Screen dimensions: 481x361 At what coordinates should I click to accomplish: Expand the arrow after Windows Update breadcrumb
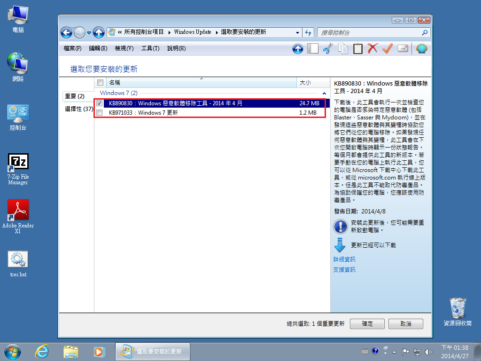point(217,32)
